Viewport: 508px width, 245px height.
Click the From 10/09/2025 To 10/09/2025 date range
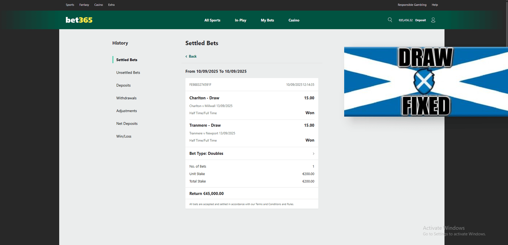click(x=216, y=71)
